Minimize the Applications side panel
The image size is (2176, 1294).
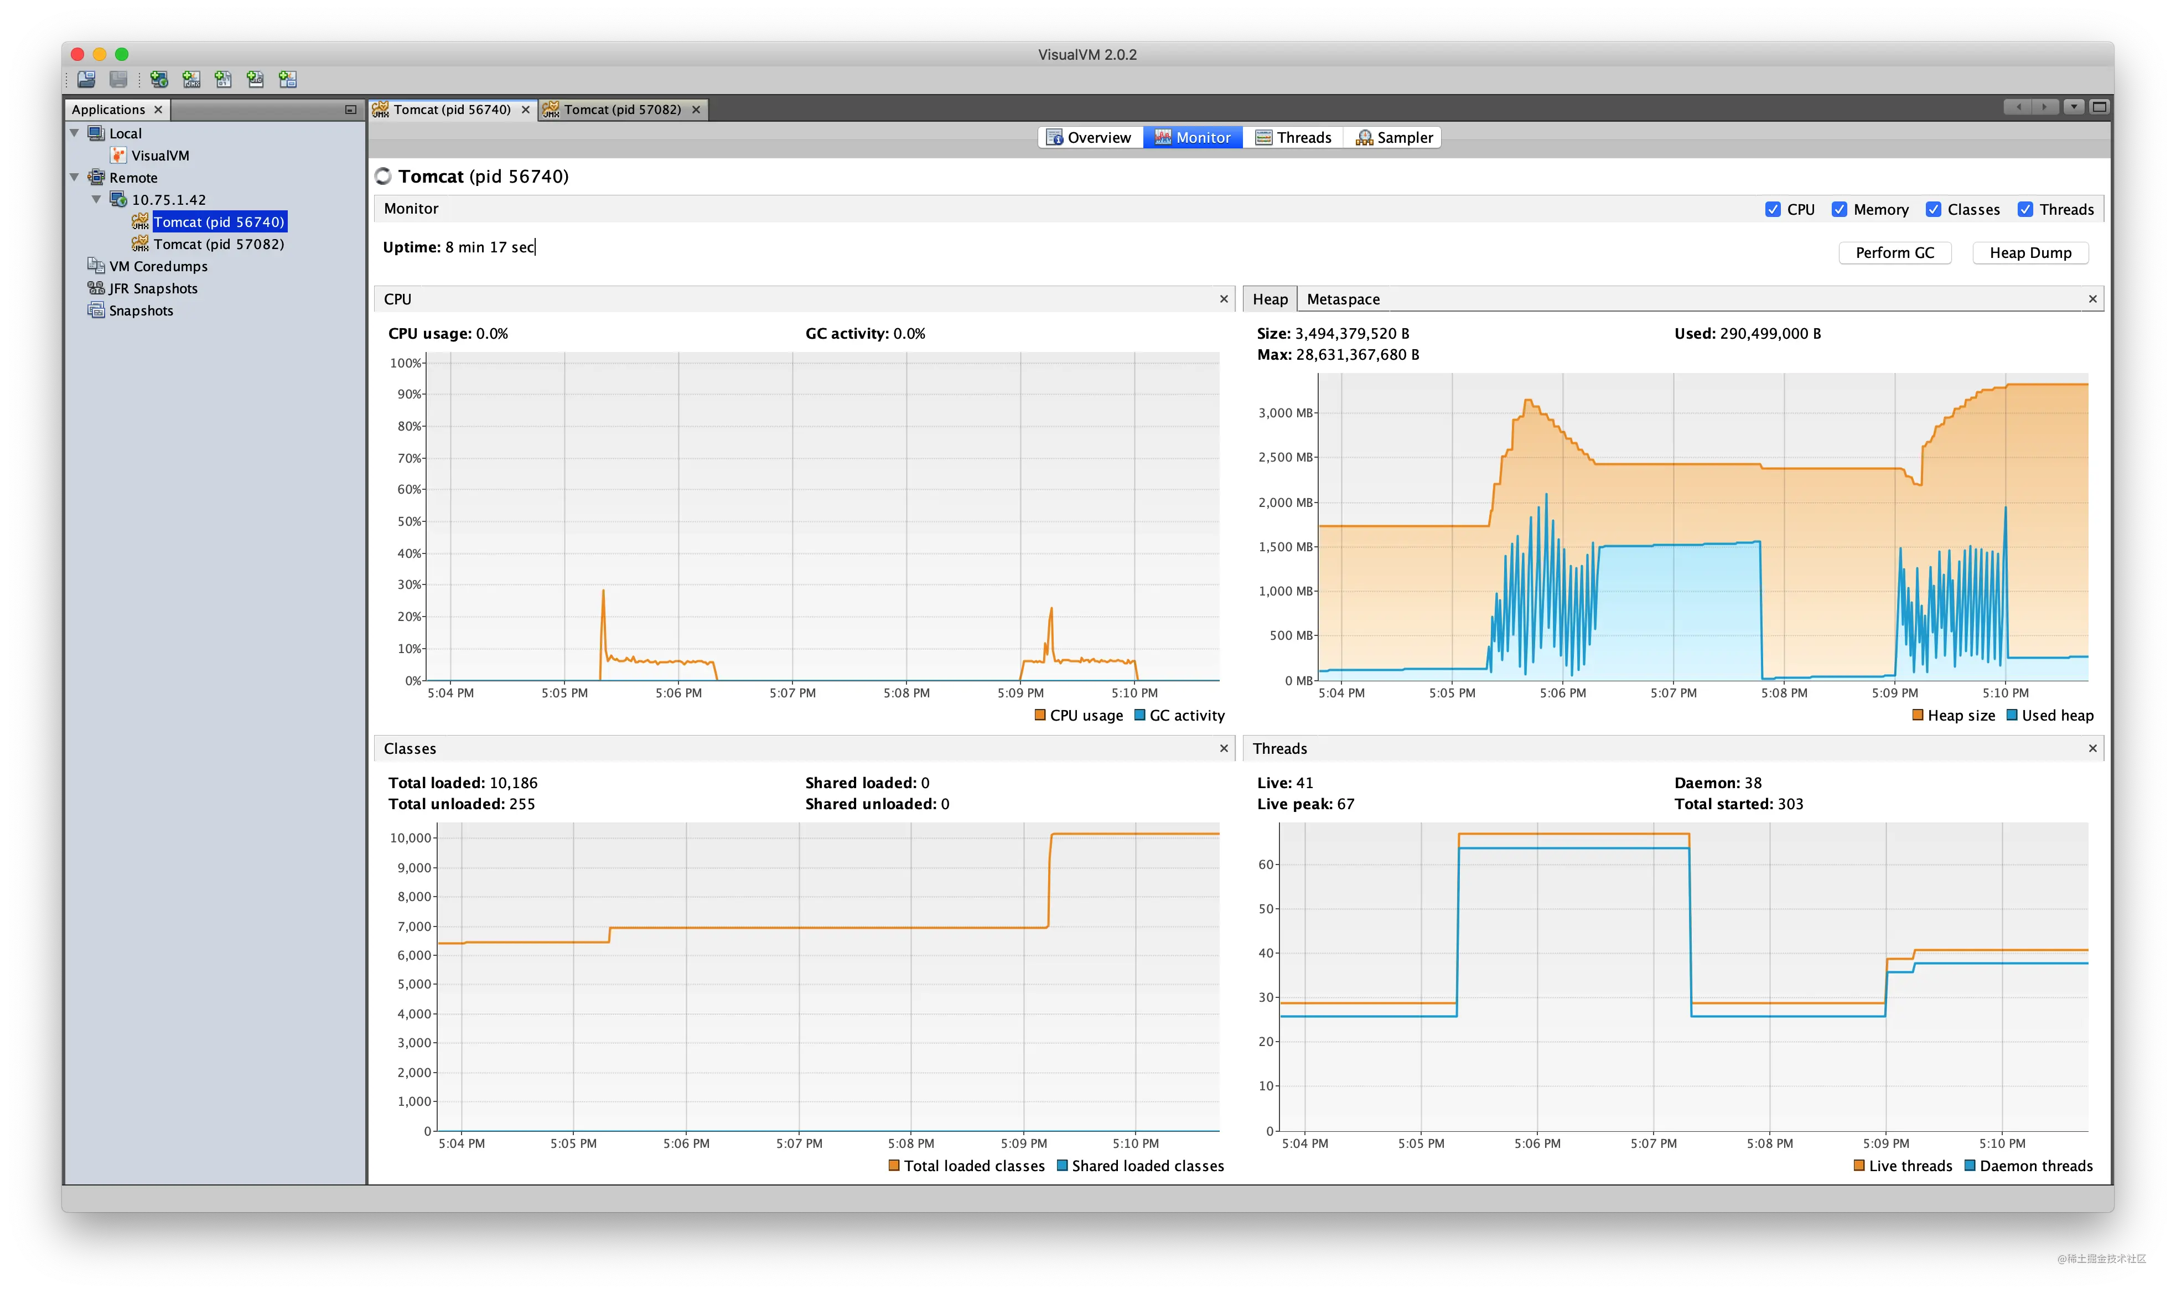[350, 110]
